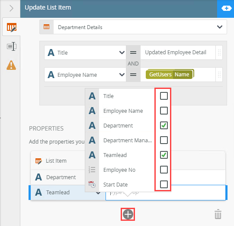
Task: Click the AND operator between filters
Action: [133, 64]
